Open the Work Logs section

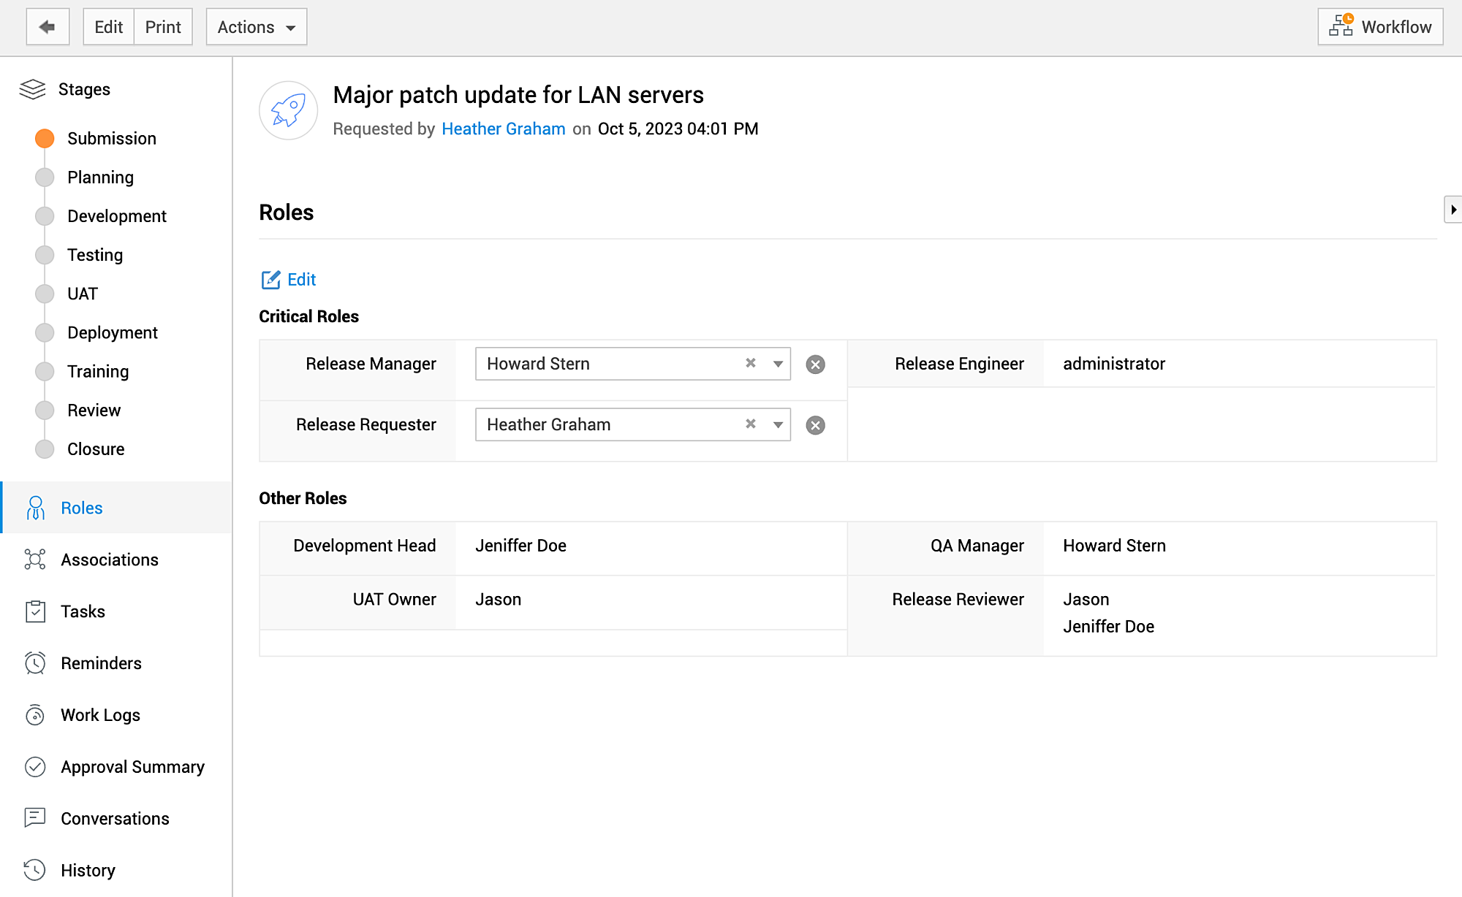click(x=100, y=715)
